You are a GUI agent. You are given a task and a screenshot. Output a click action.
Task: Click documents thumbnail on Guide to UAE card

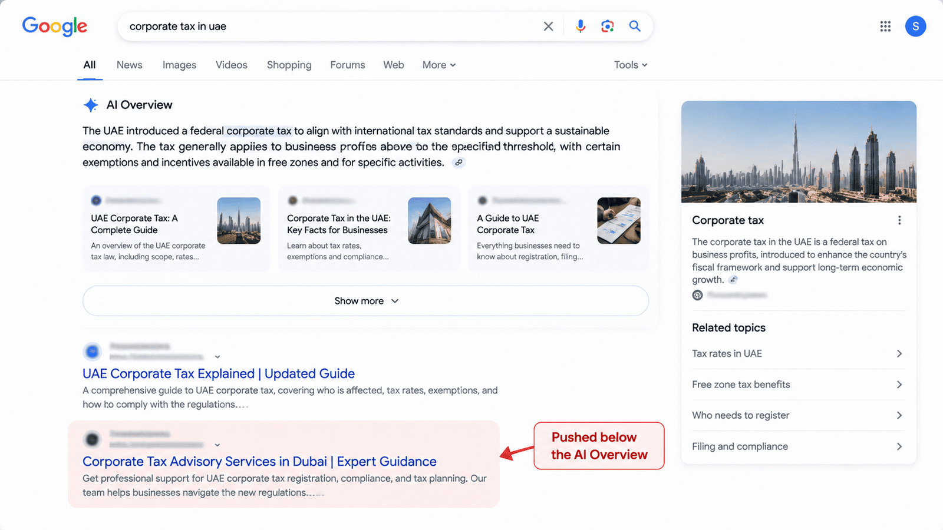pos(619,221)
